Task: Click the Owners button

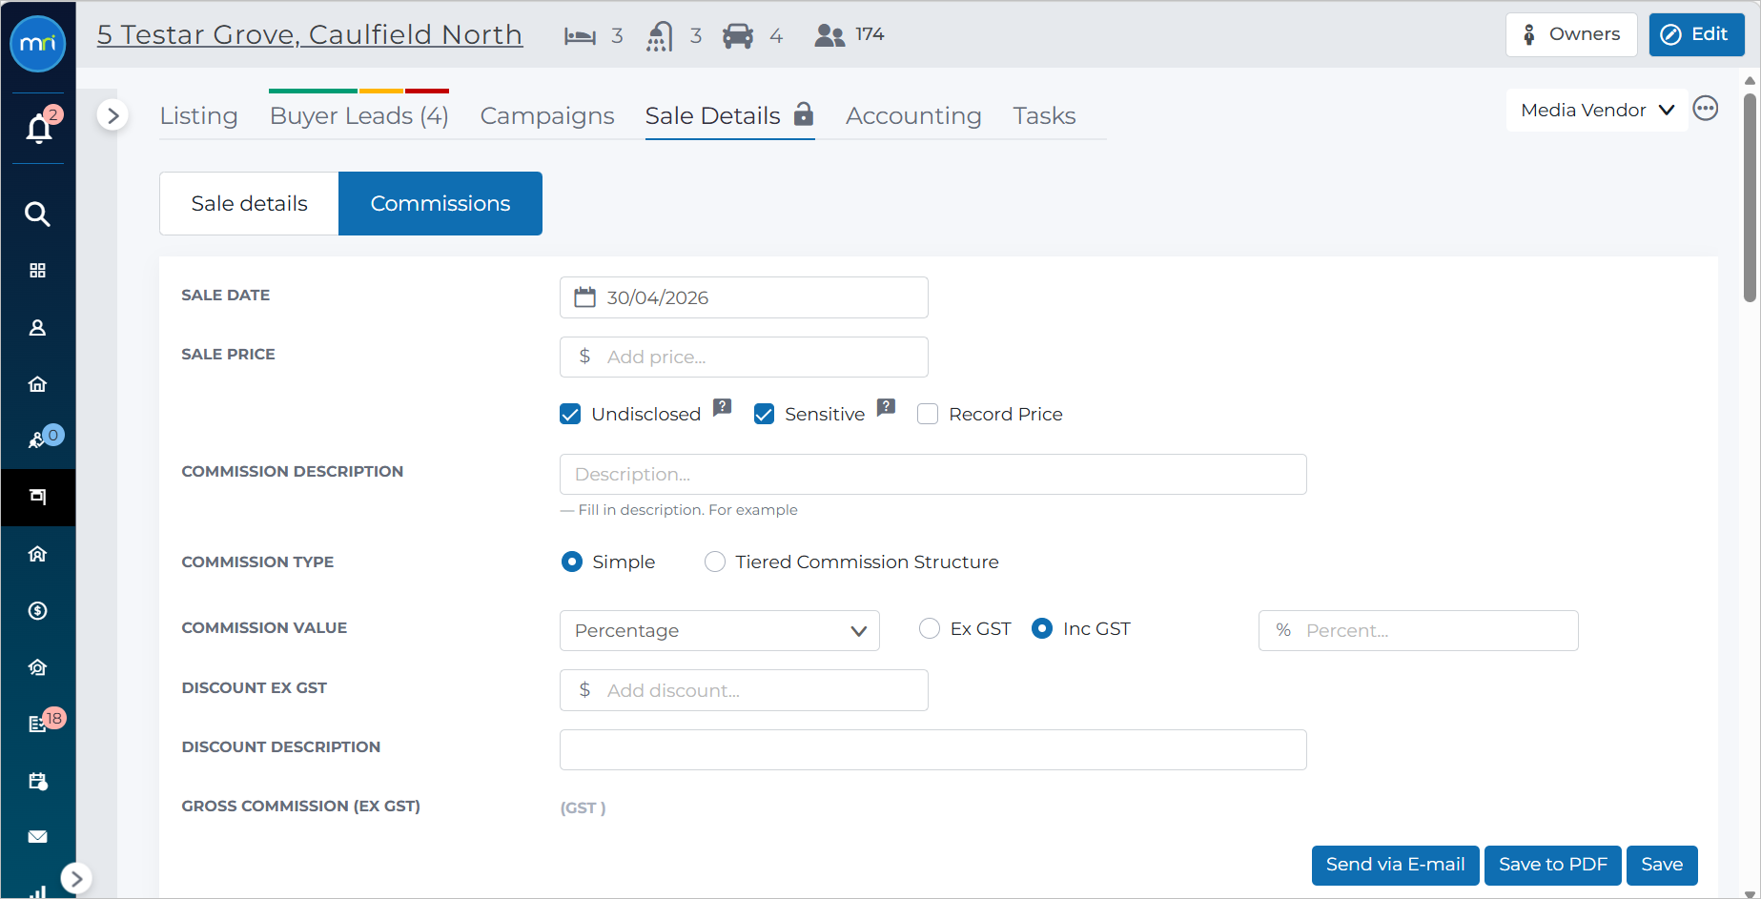Action: tap(1571, 34)
